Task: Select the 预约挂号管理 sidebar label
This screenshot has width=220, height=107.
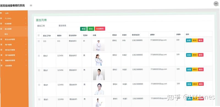Action: (10, 50)
